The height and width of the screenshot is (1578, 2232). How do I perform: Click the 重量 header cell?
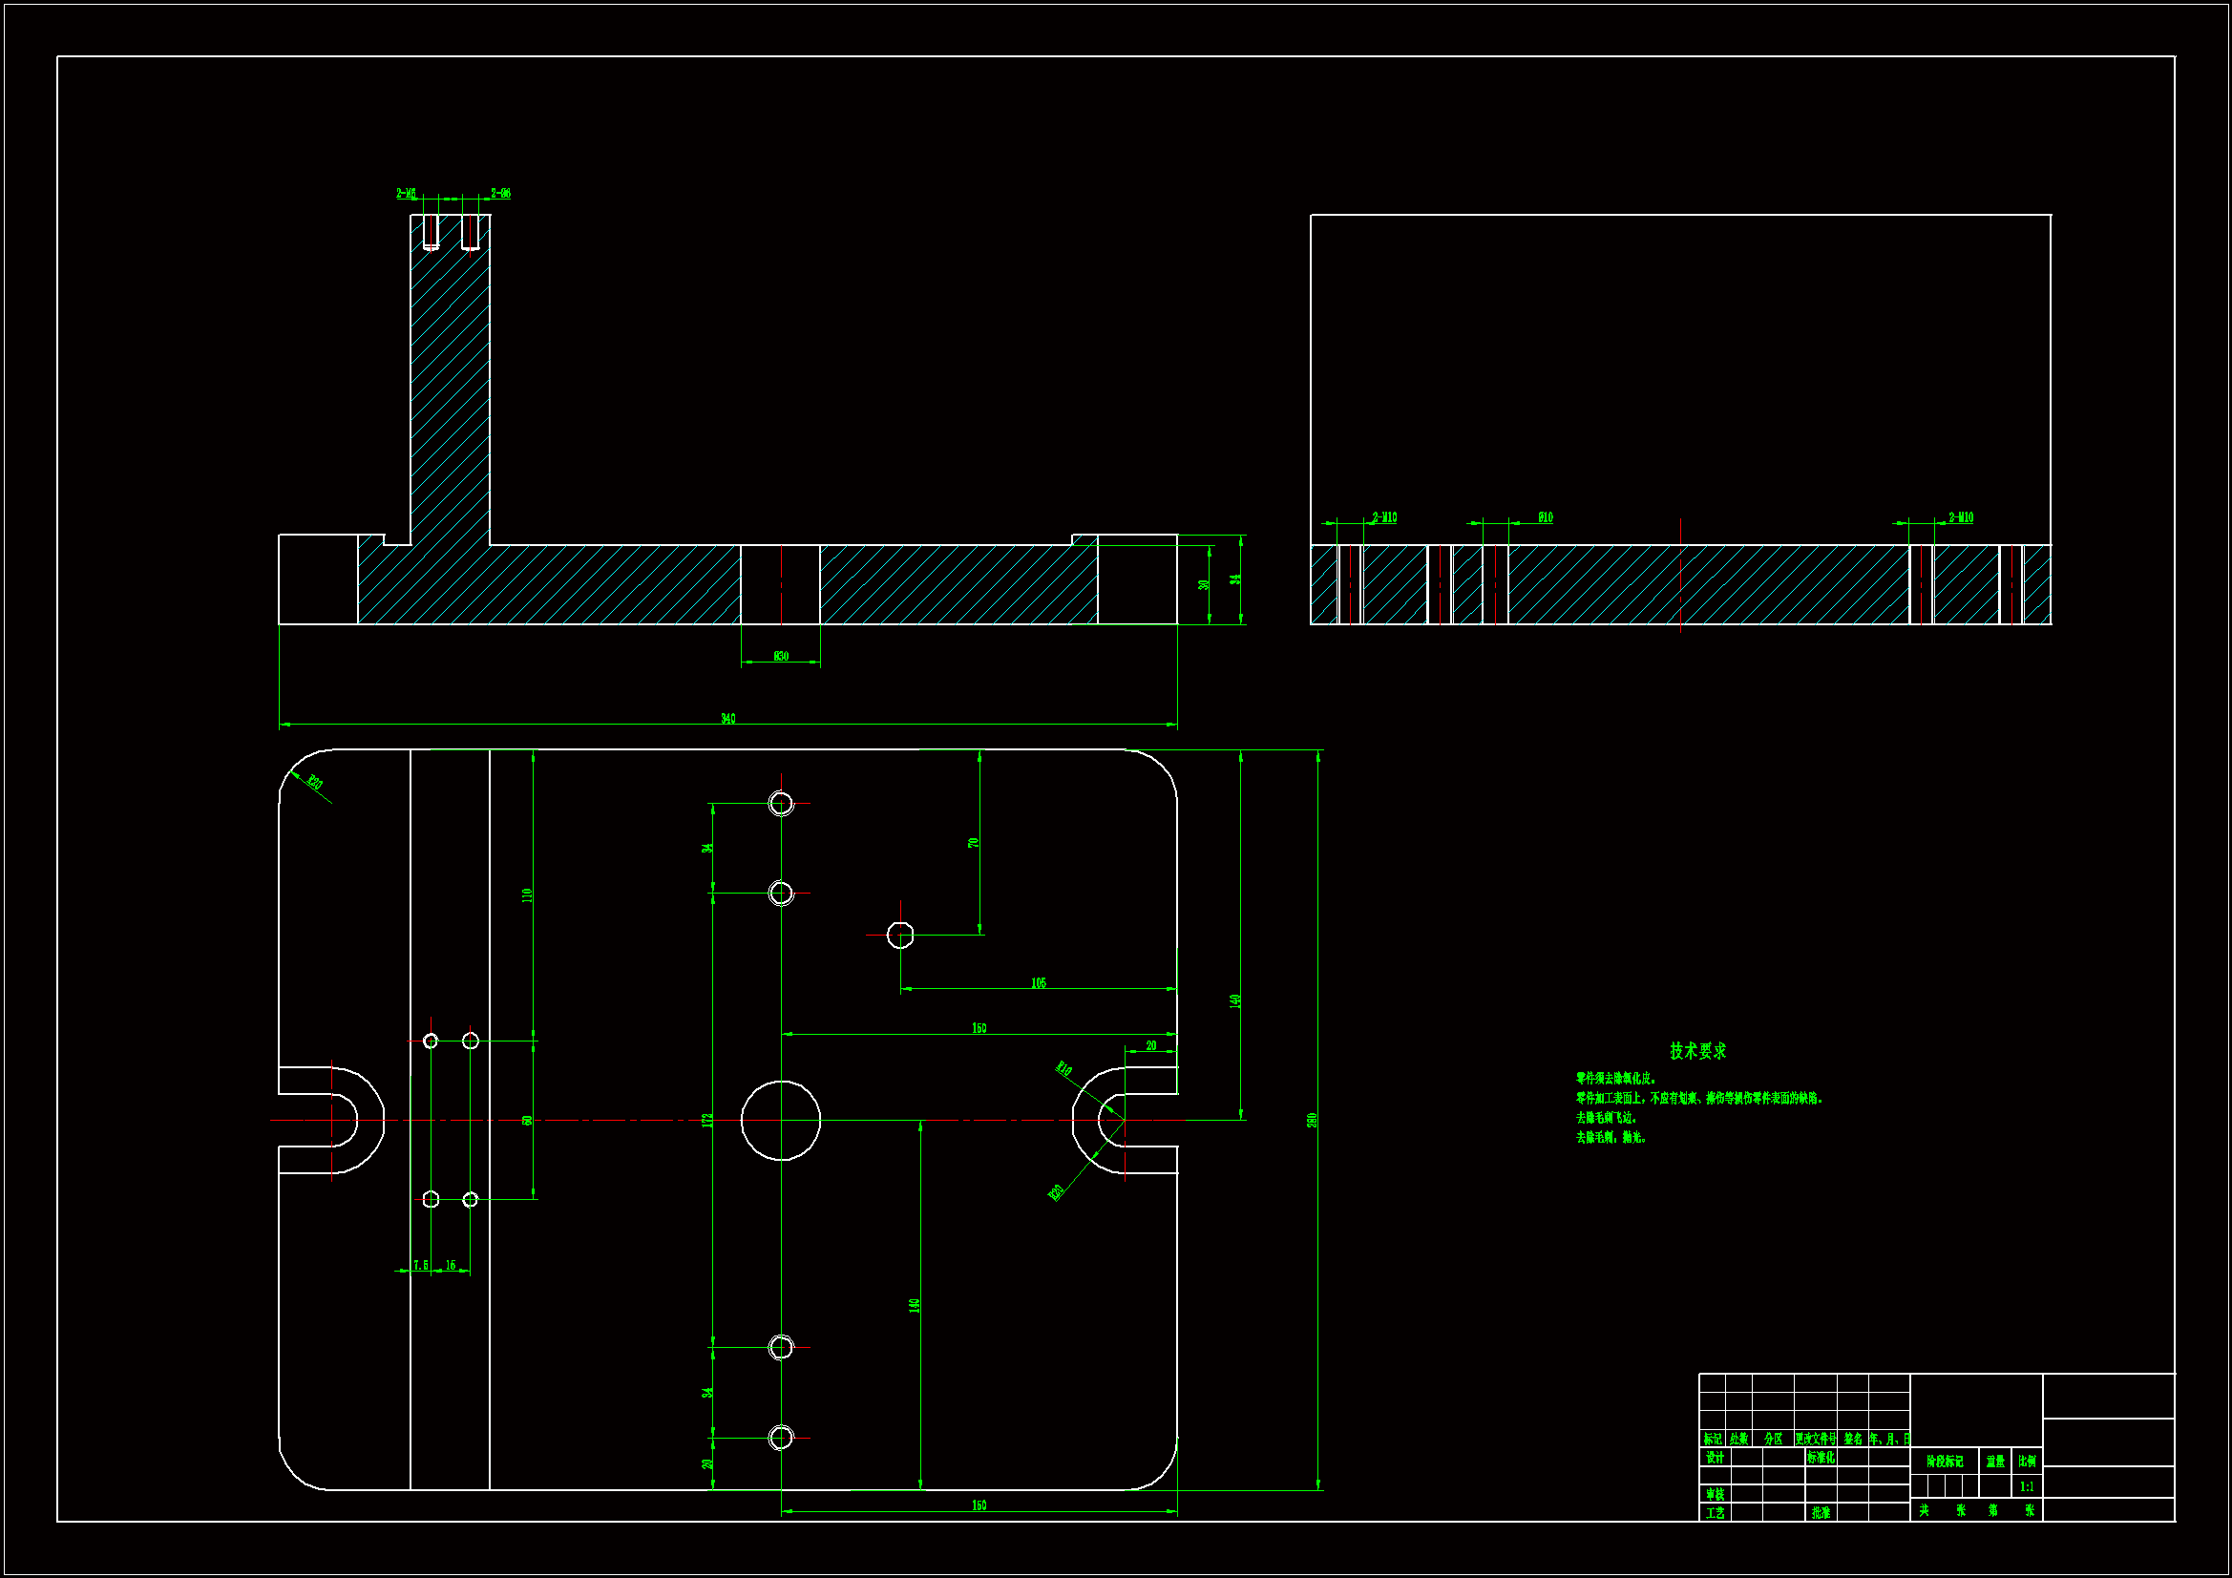tap(1995, 1462)
